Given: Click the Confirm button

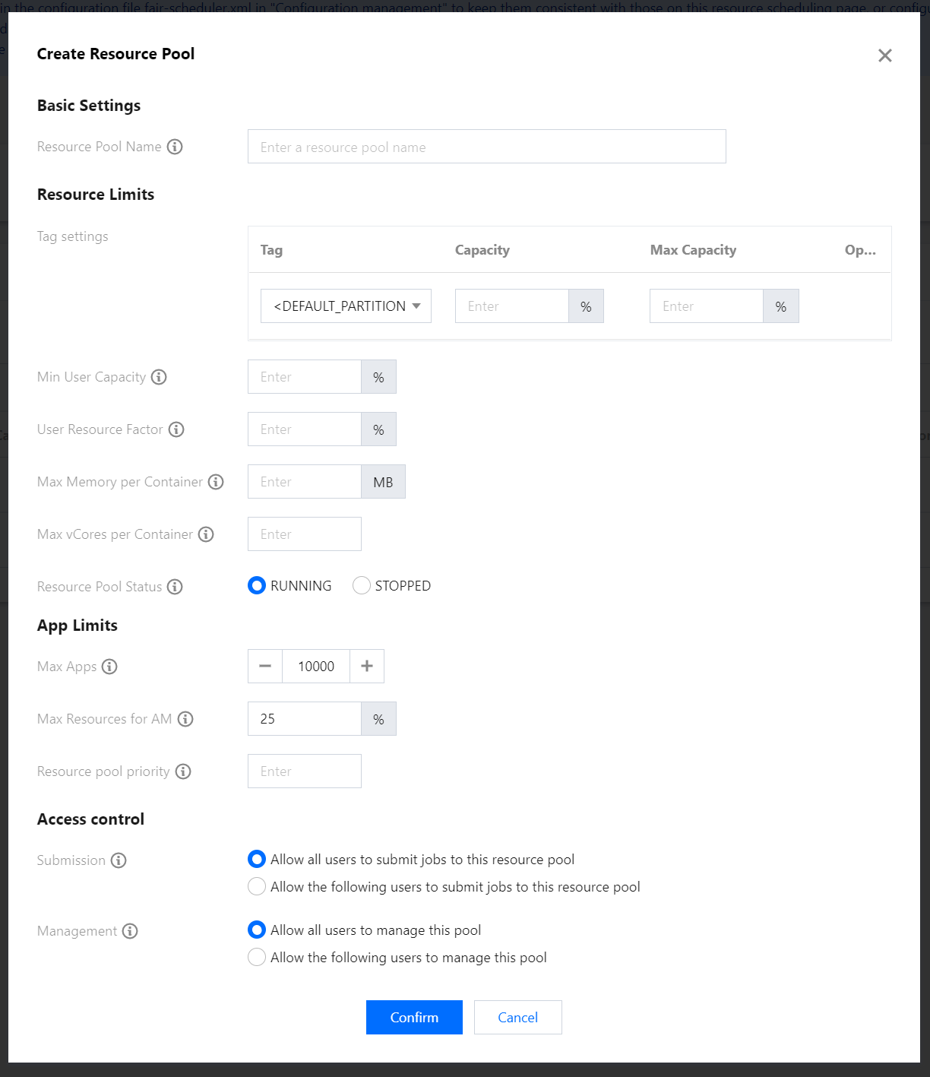Looking at the screenshot, I should (414, 1018).
